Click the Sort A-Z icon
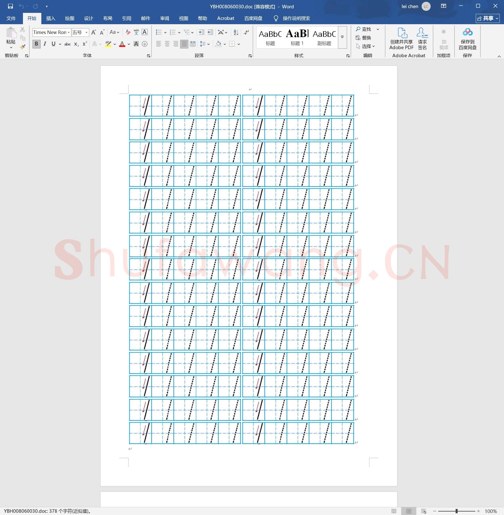The height and width of the screenshot is (515, 504). [x=236, y=32]
